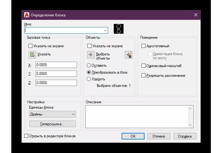Click the Указать label next to icon
The image size is (220, 153).
point(44,54)
